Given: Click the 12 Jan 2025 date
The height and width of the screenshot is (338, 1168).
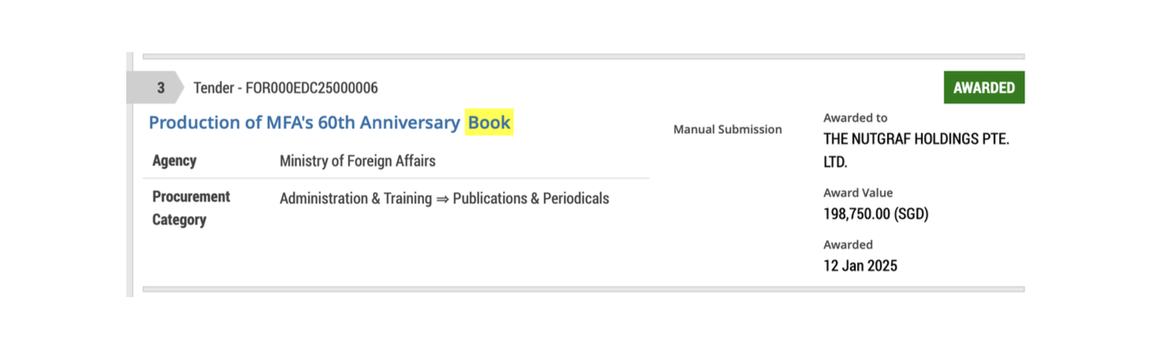Looking at the screenshot, I should click(860, 266).
